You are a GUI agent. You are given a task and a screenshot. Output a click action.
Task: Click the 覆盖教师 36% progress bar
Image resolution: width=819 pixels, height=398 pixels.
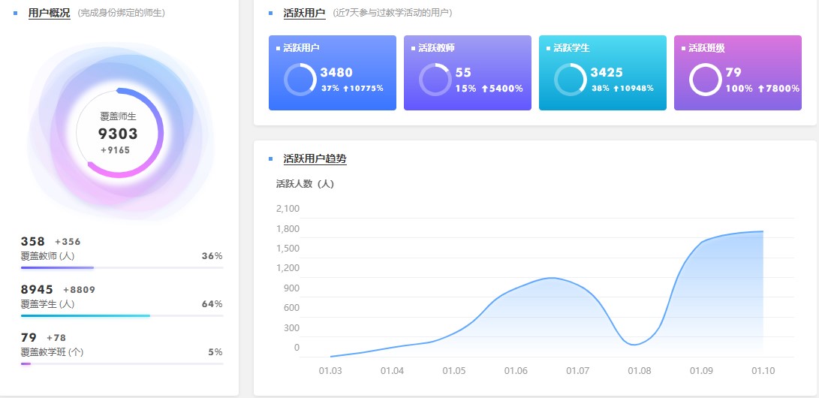(122, 267)
